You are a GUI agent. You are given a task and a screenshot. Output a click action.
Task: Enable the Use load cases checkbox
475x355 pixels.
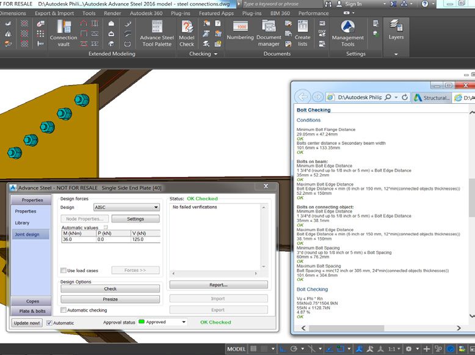63,271
